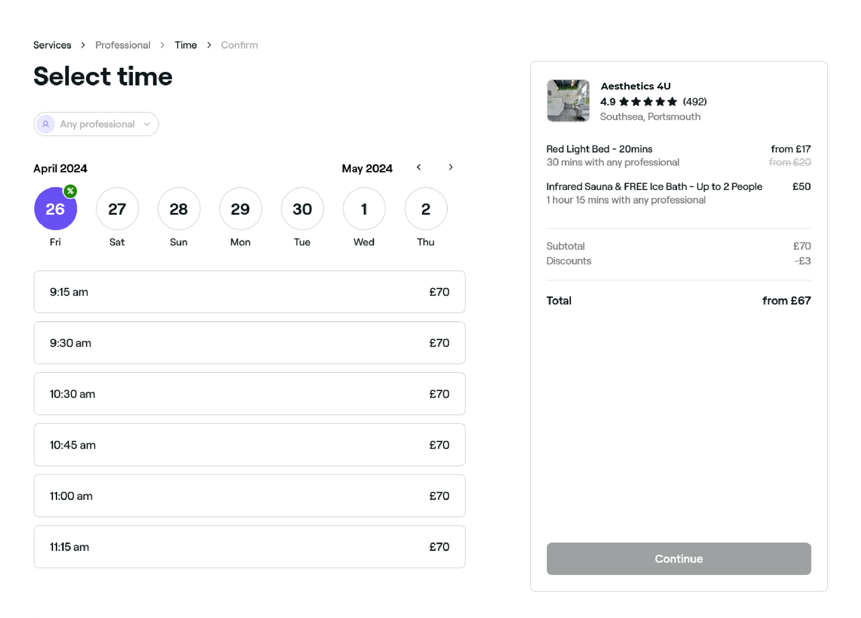Screen dimensions: 861x618
Task: Select Monday 29 date circle
Action: coord(241,209)
